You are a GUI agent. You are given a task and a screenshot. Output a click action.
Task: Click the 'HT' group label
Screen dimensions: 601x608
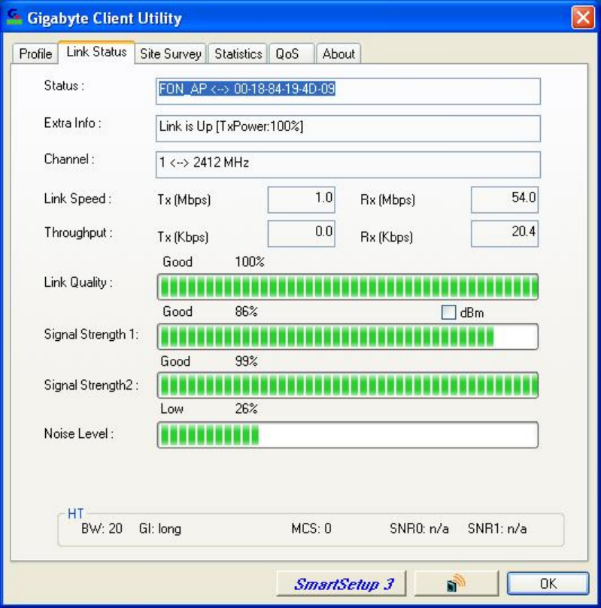75,514
